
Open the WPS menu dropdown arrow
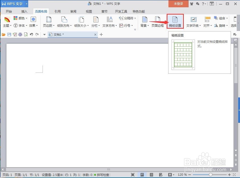26,4
